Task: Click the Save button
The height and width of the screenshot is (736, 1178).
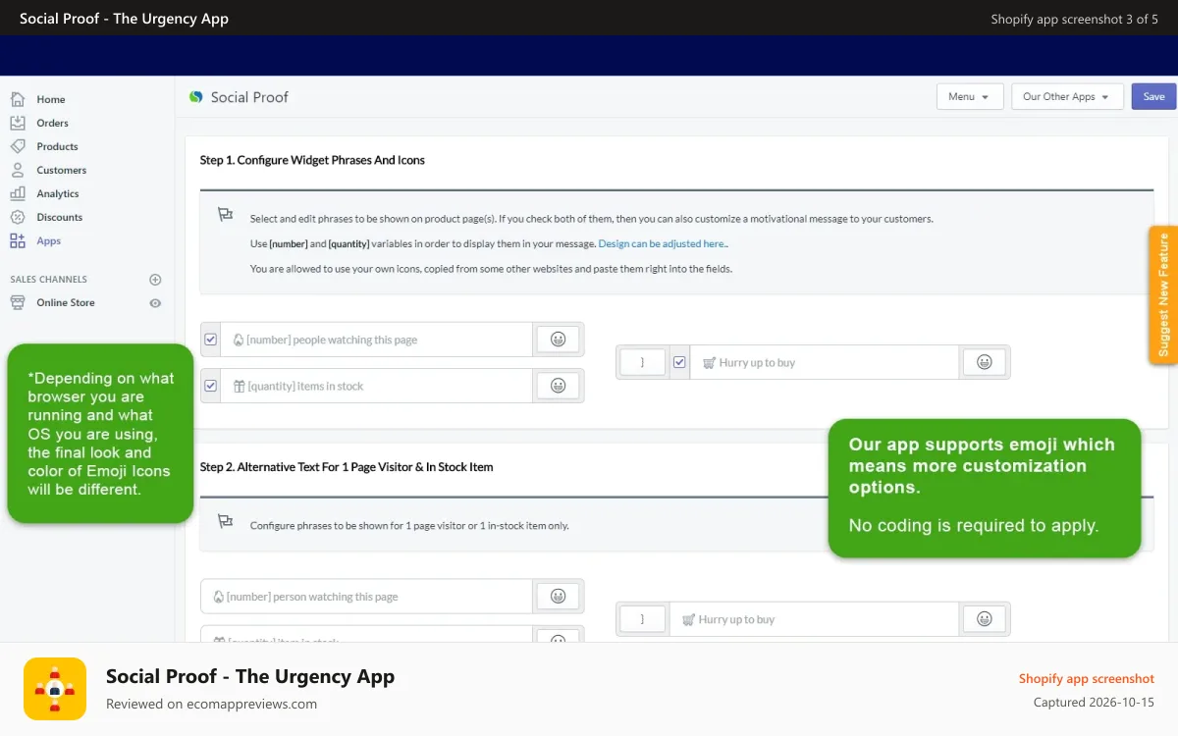Action: tap(1153, 96)
